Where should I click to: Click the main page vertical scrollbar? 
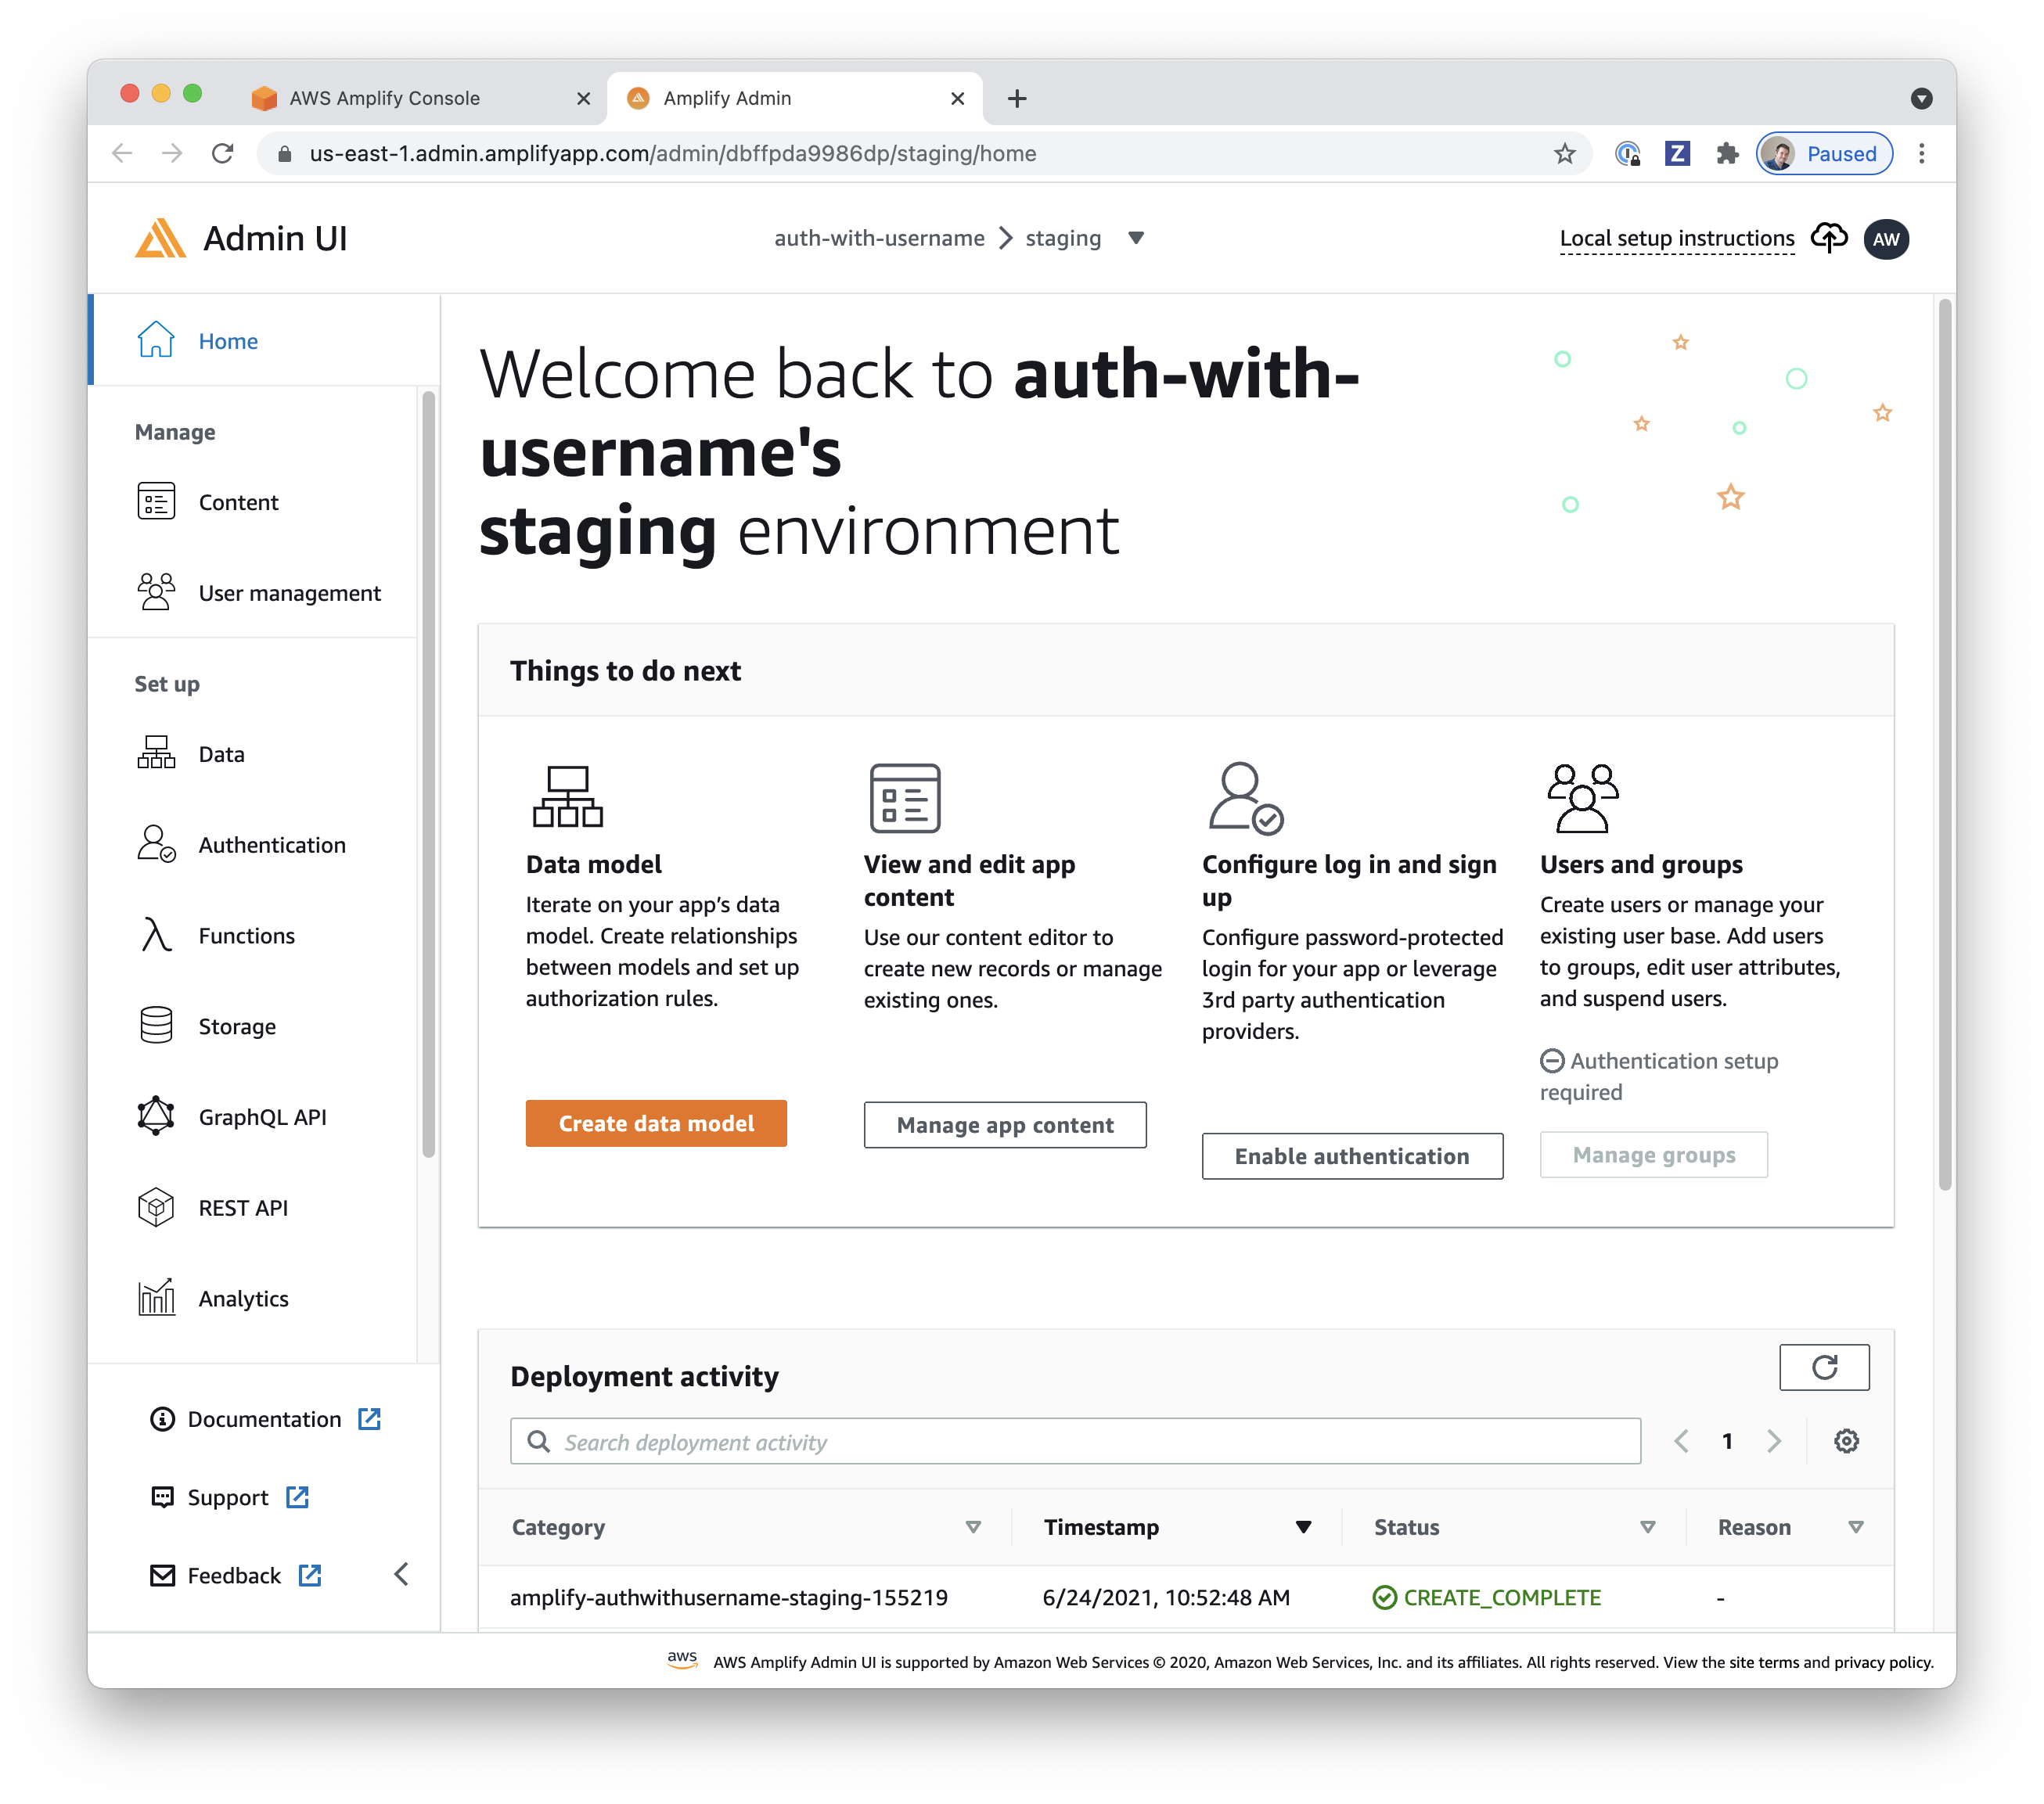pos(1944,745)
